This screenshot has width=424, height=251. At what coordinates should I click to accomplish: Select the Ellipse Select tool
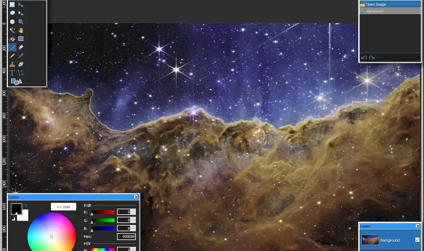click(12, 22)
